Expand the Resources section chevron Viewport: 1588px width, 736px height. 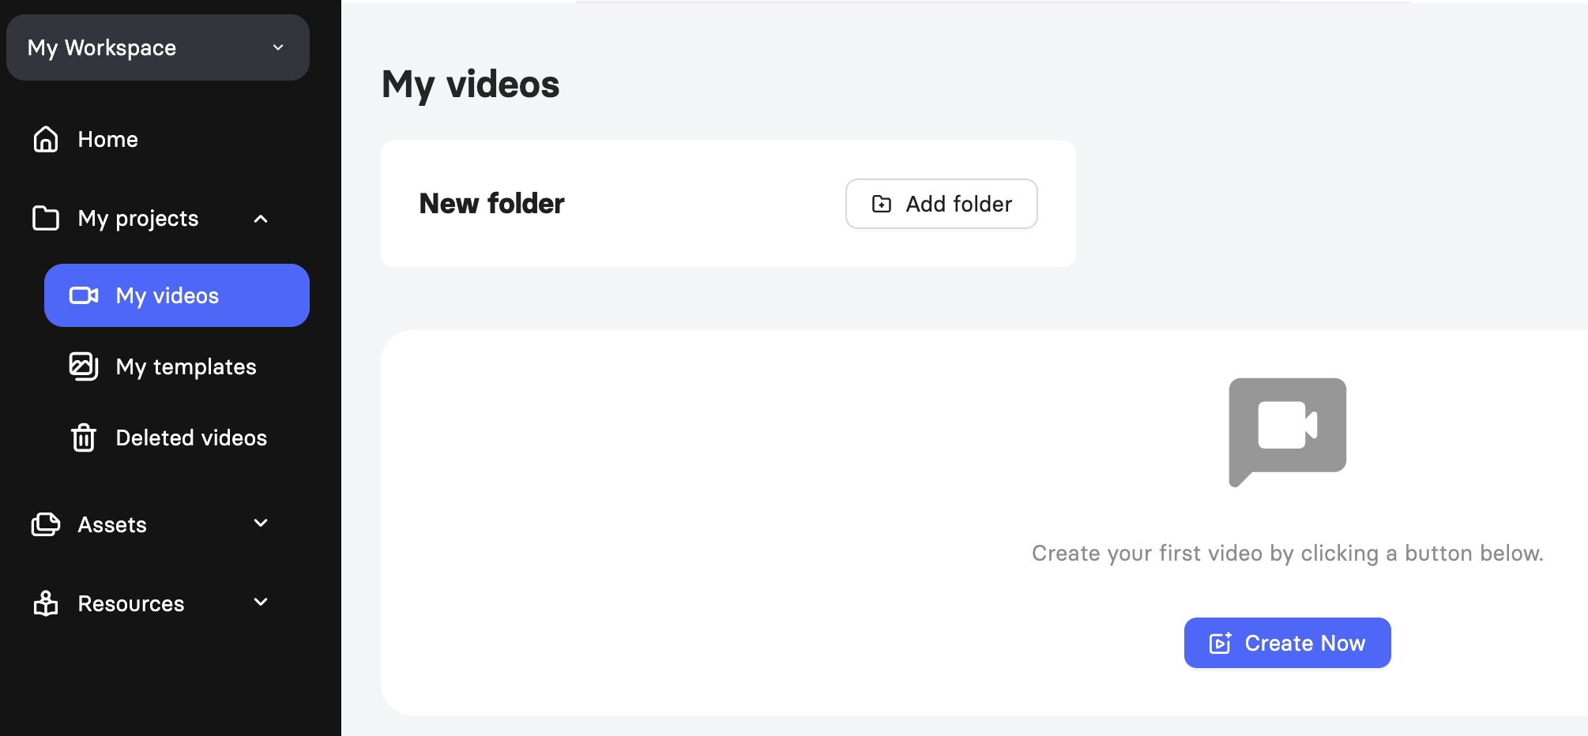coord(261,603)
